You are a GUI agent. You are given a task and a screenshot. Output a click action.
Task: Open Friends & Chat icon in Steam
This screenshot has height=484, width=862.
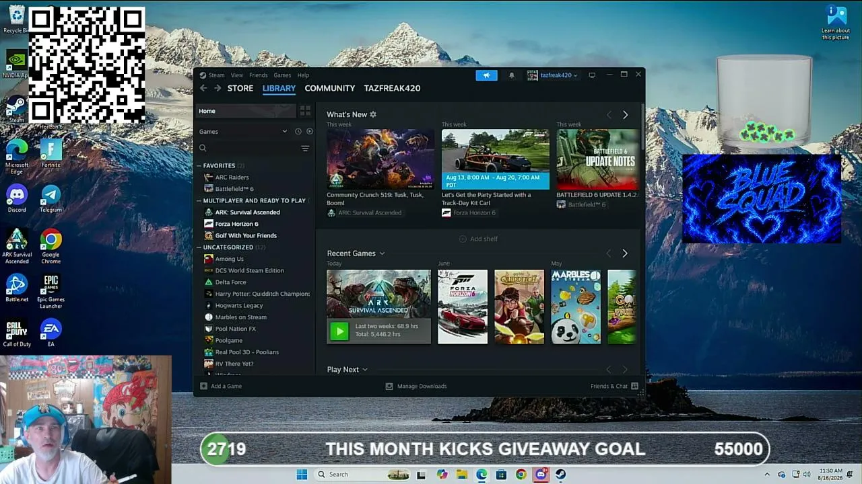click(x=634, y=386)
